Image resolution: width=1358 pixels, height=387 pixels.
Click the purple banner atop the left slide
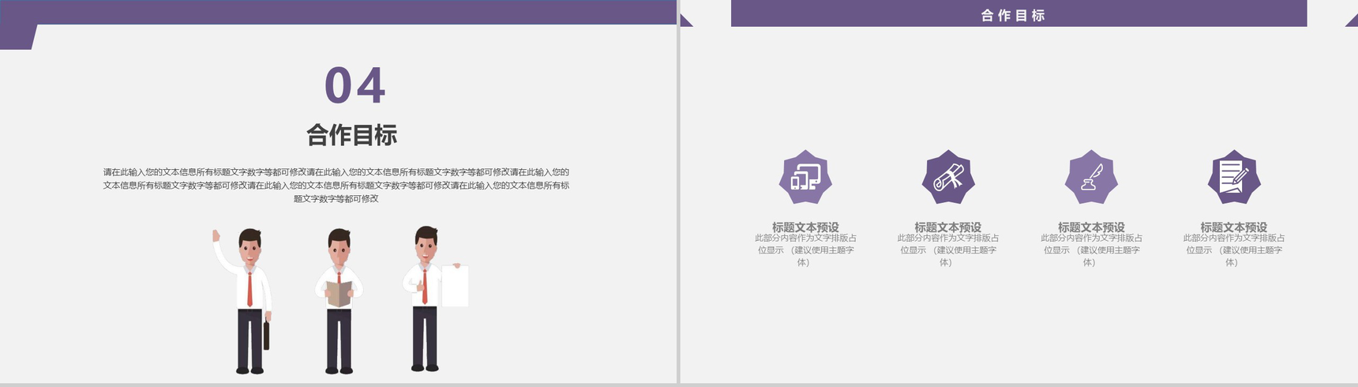click(338, 12)
